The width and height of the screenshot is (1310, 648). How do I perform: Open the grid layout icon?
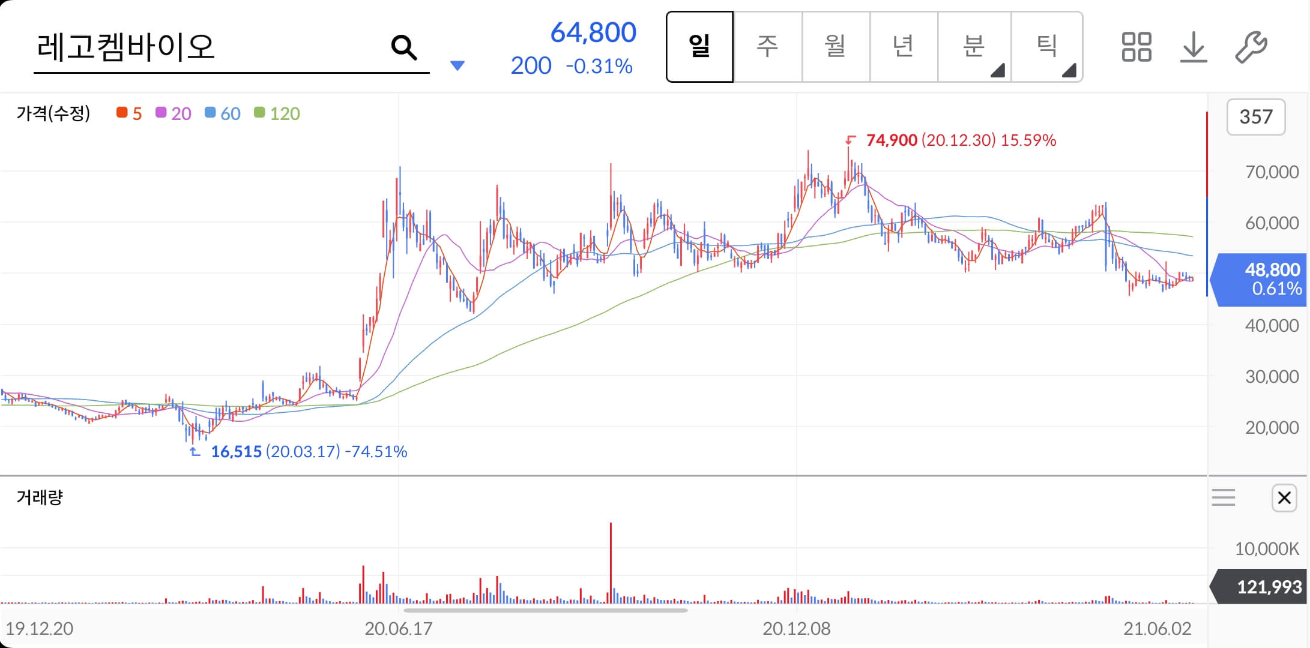1136,47
